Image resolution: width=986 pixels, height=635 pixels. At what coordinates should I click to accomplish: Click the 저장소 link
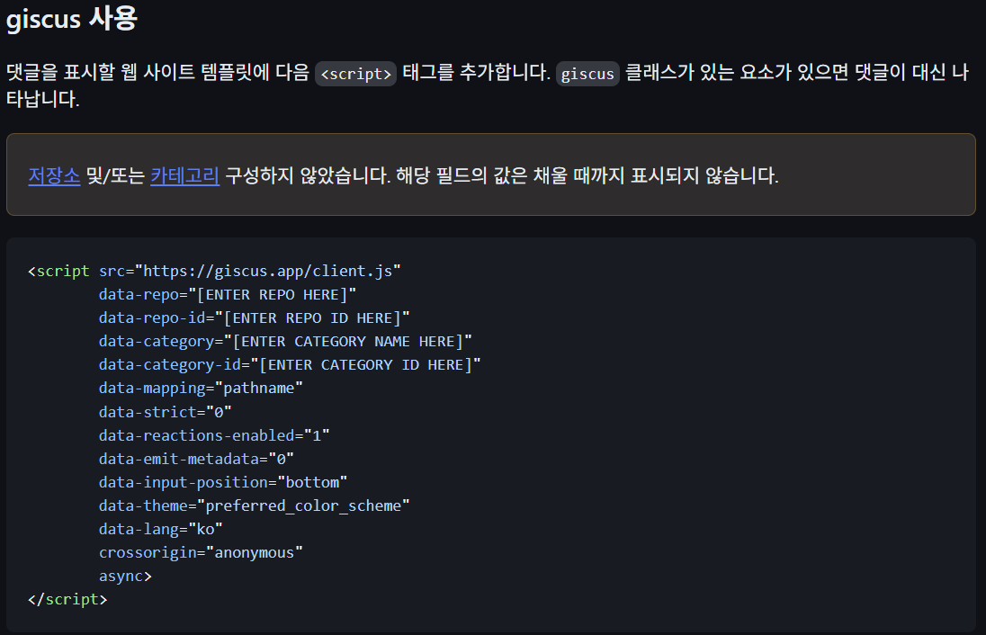coord(54,175)
